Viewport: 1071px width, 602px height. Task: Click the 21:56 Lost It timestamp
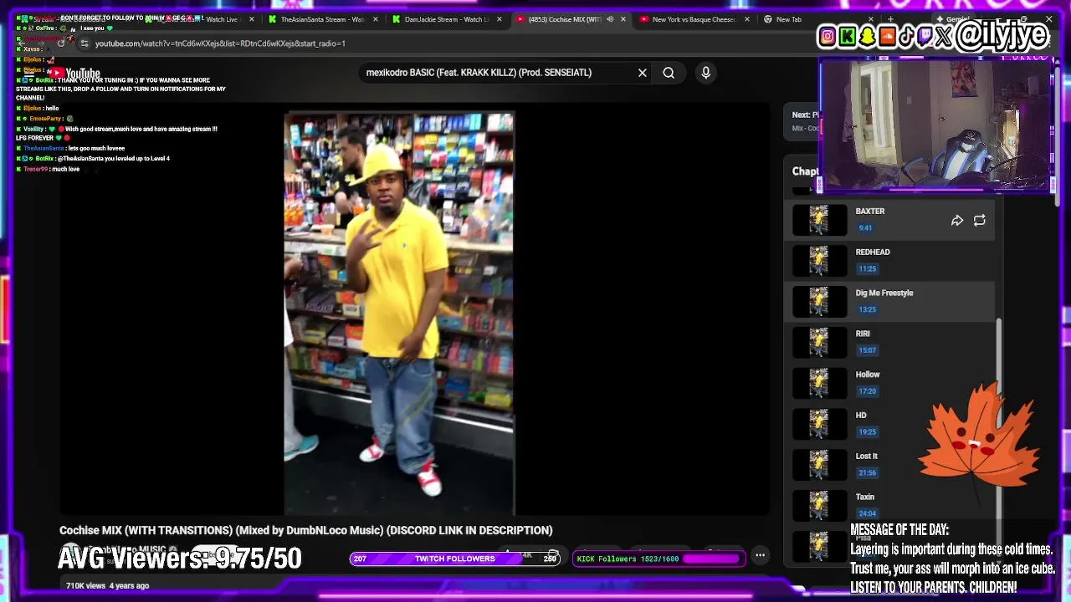(x=867, y=473)
